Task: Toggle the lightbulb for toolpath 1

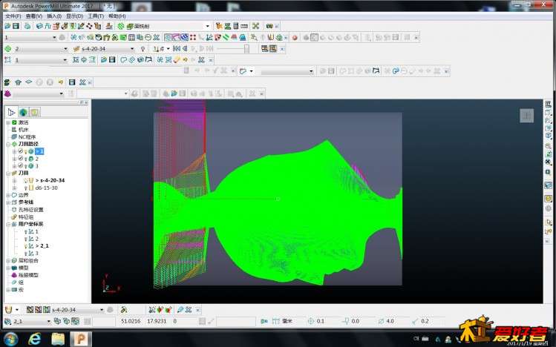Action: pyautogui.click(x=26, y=151)
